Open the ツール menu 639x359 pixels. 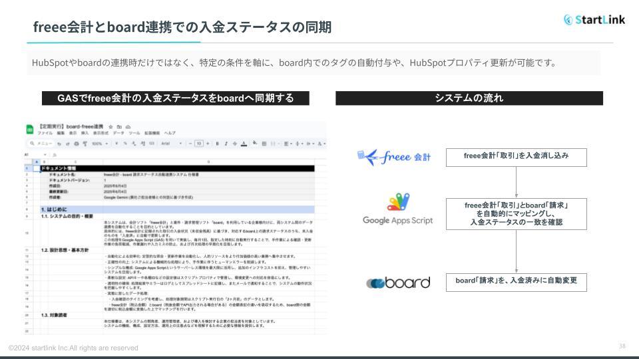134,133
